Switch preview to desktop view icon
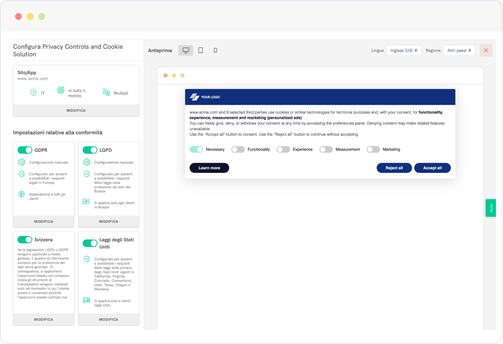 185,50
